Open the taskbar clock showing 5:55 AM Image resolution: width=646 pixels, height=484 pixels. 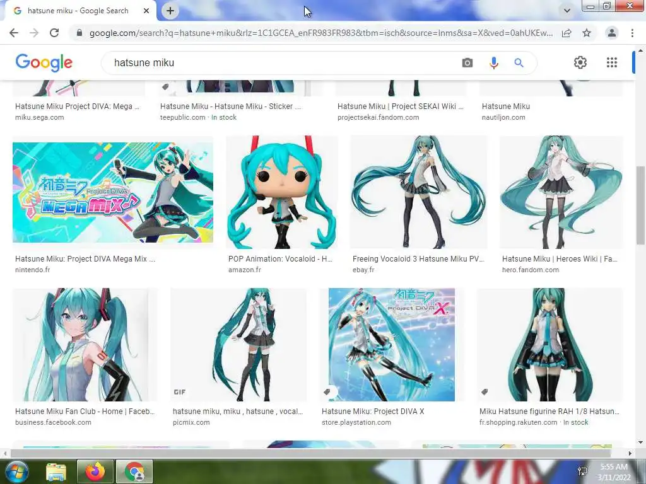coord(614,472)
